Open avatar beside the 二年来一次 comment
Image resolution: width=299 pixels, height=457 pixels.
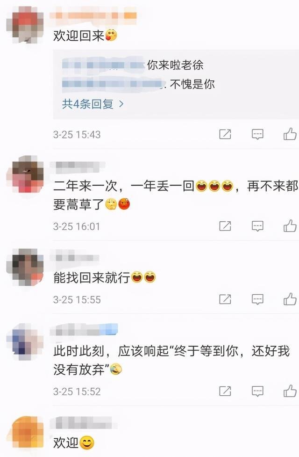point(25,174)
